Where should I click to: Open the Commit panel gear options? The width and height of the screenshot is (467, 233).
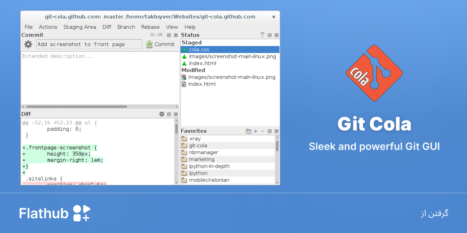pyautogui.click(x=28, y=44)
